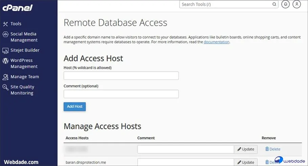Click the WordPress logo icon

(5, 61)
